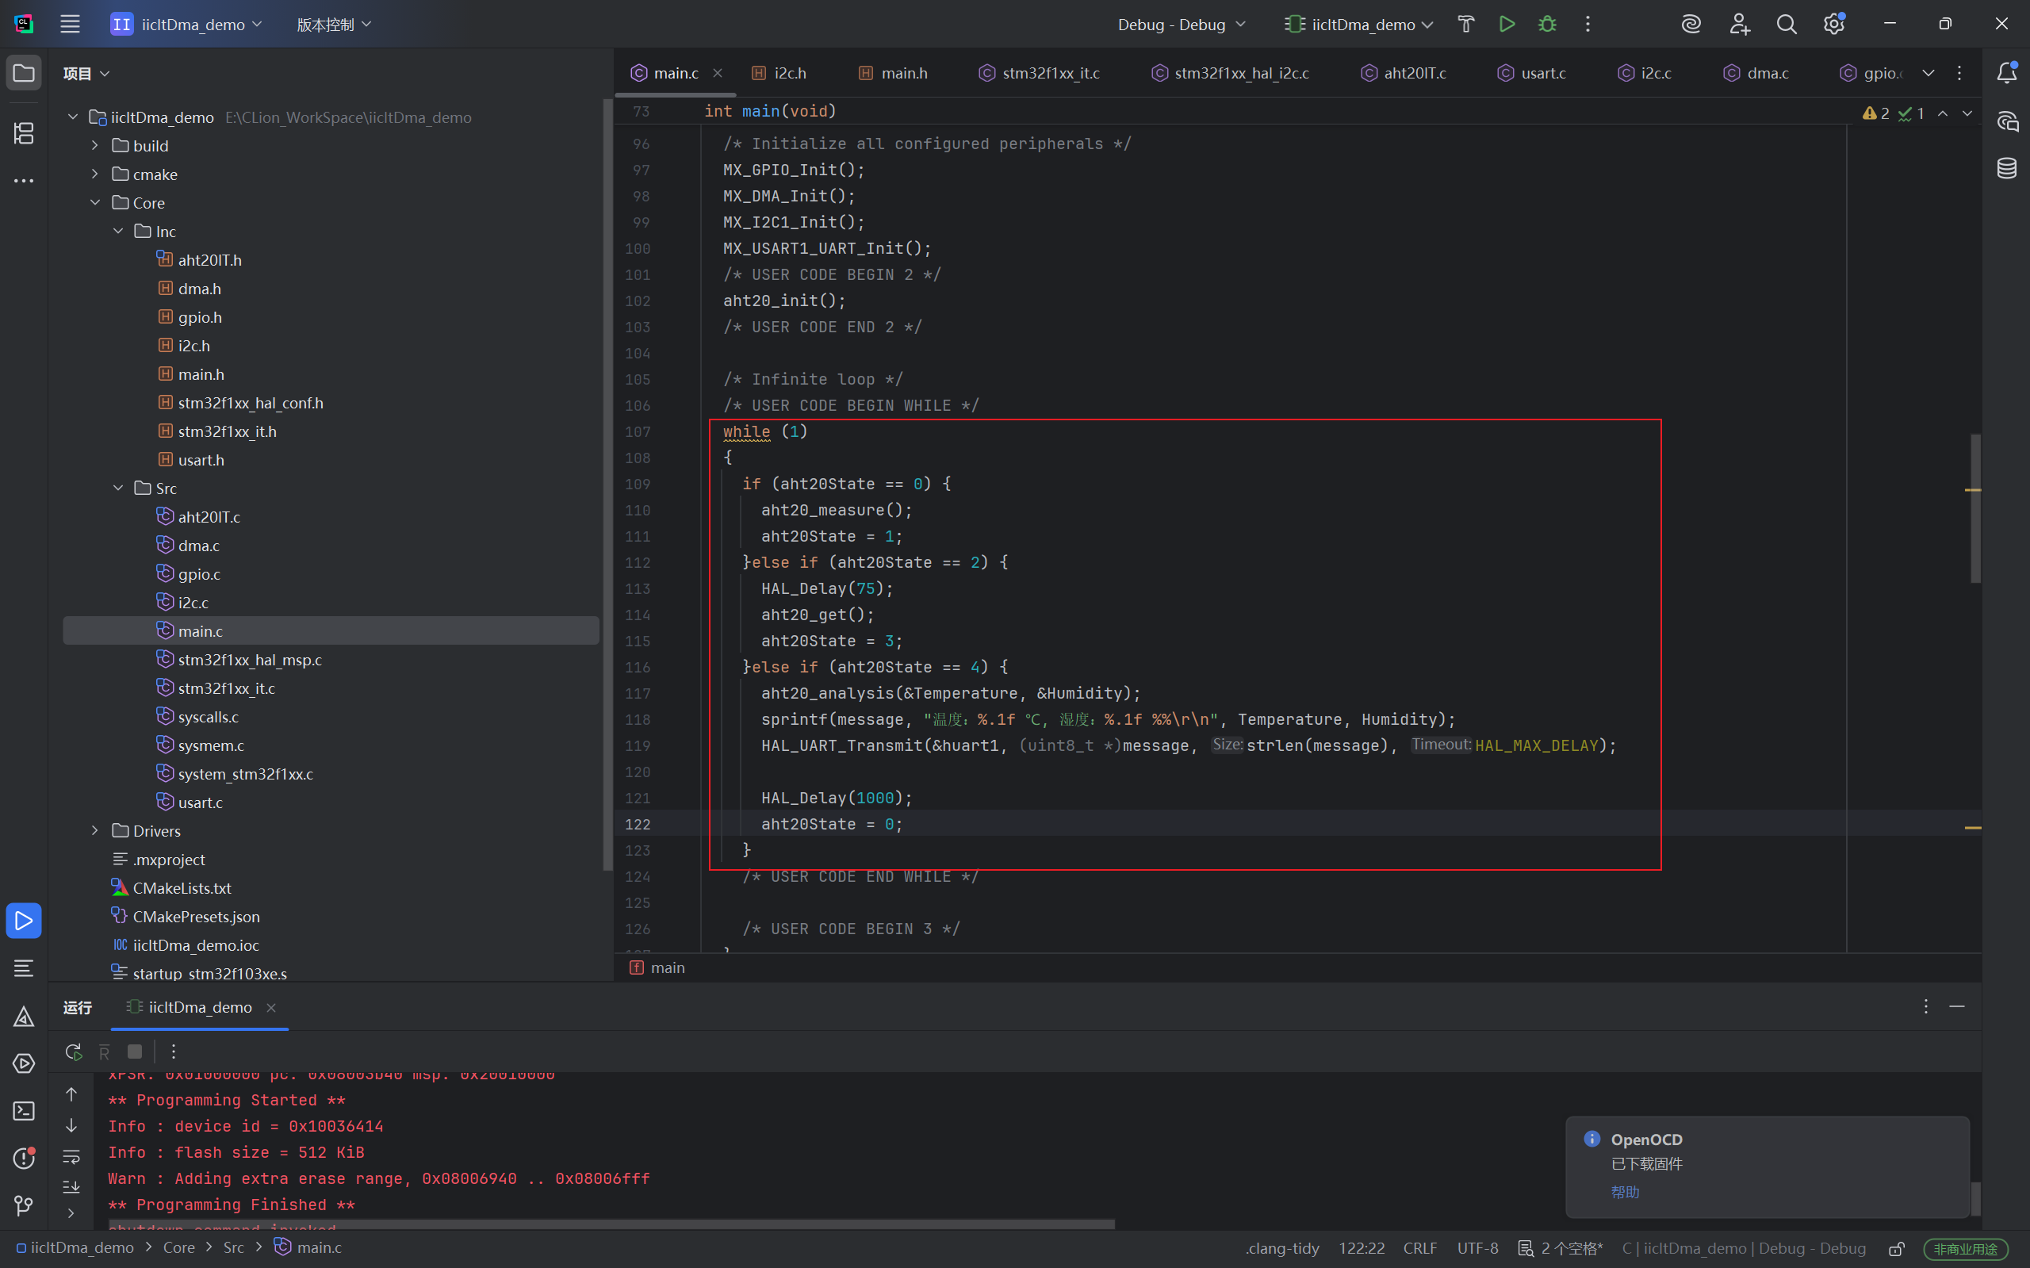Open the Terminal tool window icon
This screenshot has width=2030, height=1268.
point(24,1111)
